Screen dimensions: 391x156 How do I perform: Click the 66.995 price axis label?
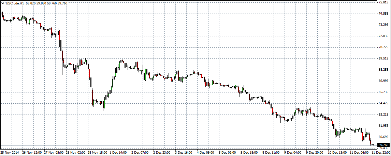point(383,81)
